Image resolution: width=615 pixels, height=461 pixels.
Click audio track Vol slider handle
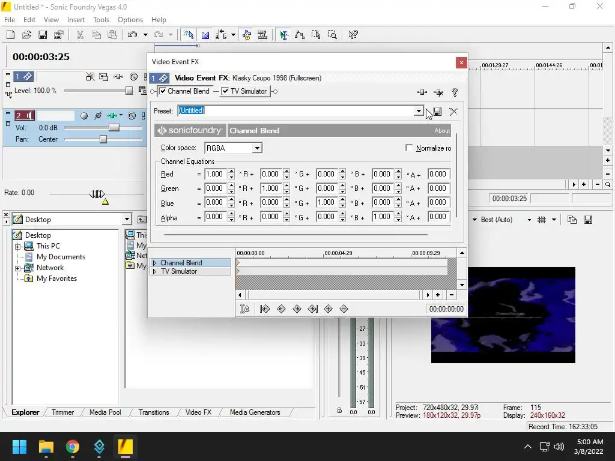pyautogui.click(x=114, y=128)
